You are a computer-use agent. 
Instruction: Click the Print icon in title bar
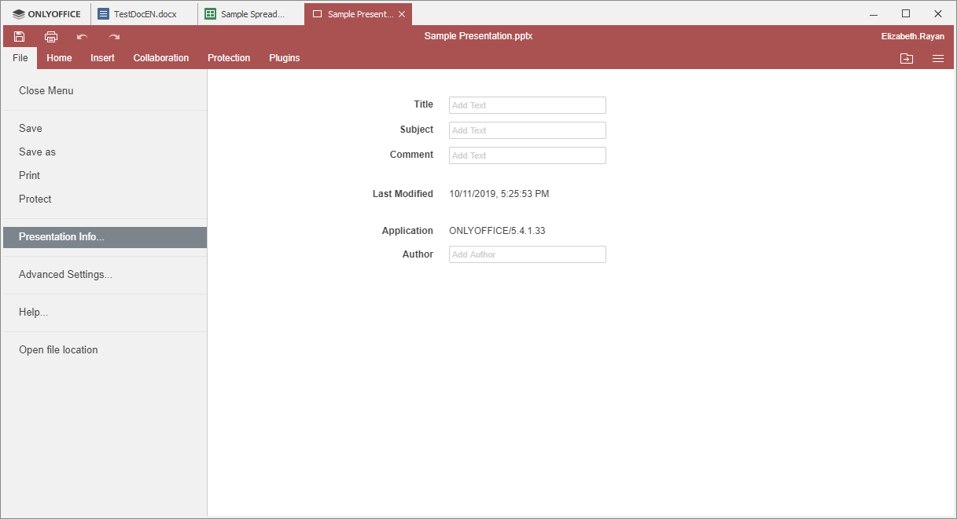click(x=51, y=36)
